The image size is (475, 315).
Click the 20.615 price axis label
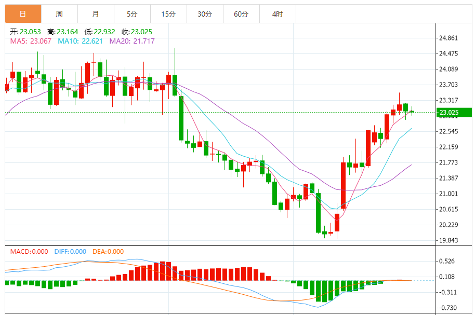(448, 210)
